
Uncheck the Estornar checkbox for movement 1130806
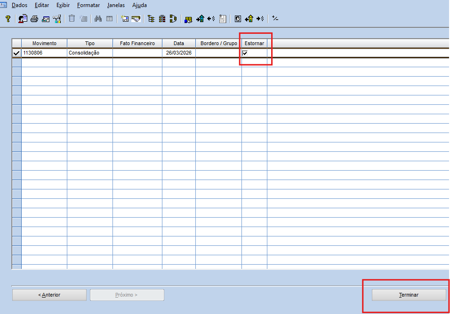pyautogui.click(x=245, y=53)
